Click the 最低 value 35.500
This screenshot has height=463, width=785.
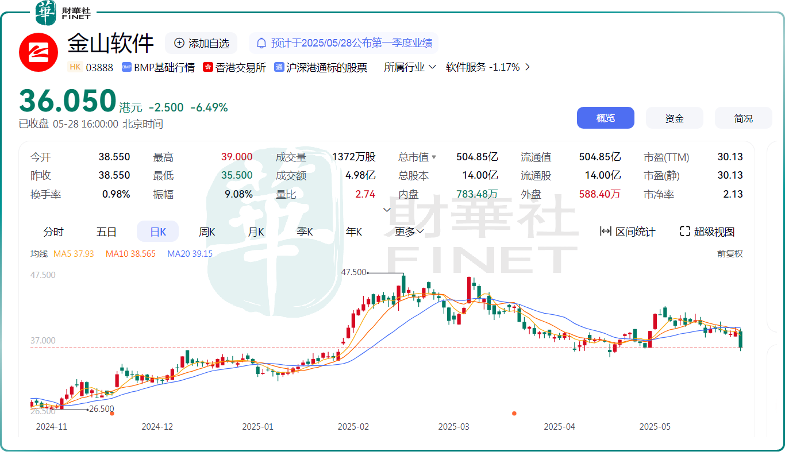pyautogui.click(x=237, y=176)
